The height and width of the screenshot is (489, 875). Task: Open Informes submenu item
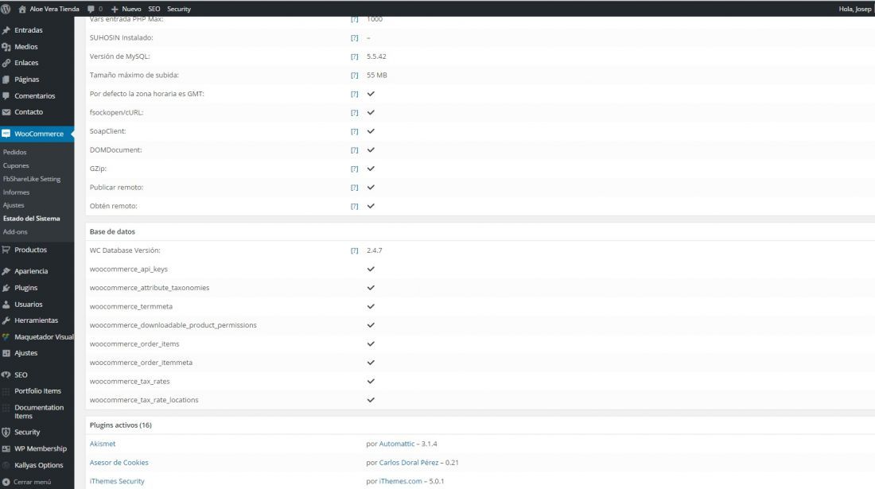click(16, 192)
